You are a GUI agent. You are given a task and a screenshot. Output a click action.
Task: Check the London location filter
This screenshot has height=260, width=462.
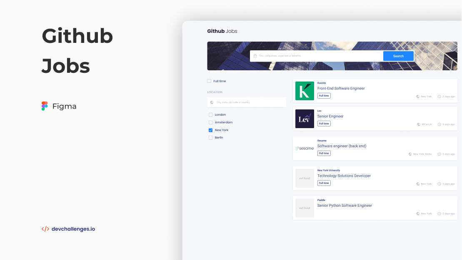[210, 114]
